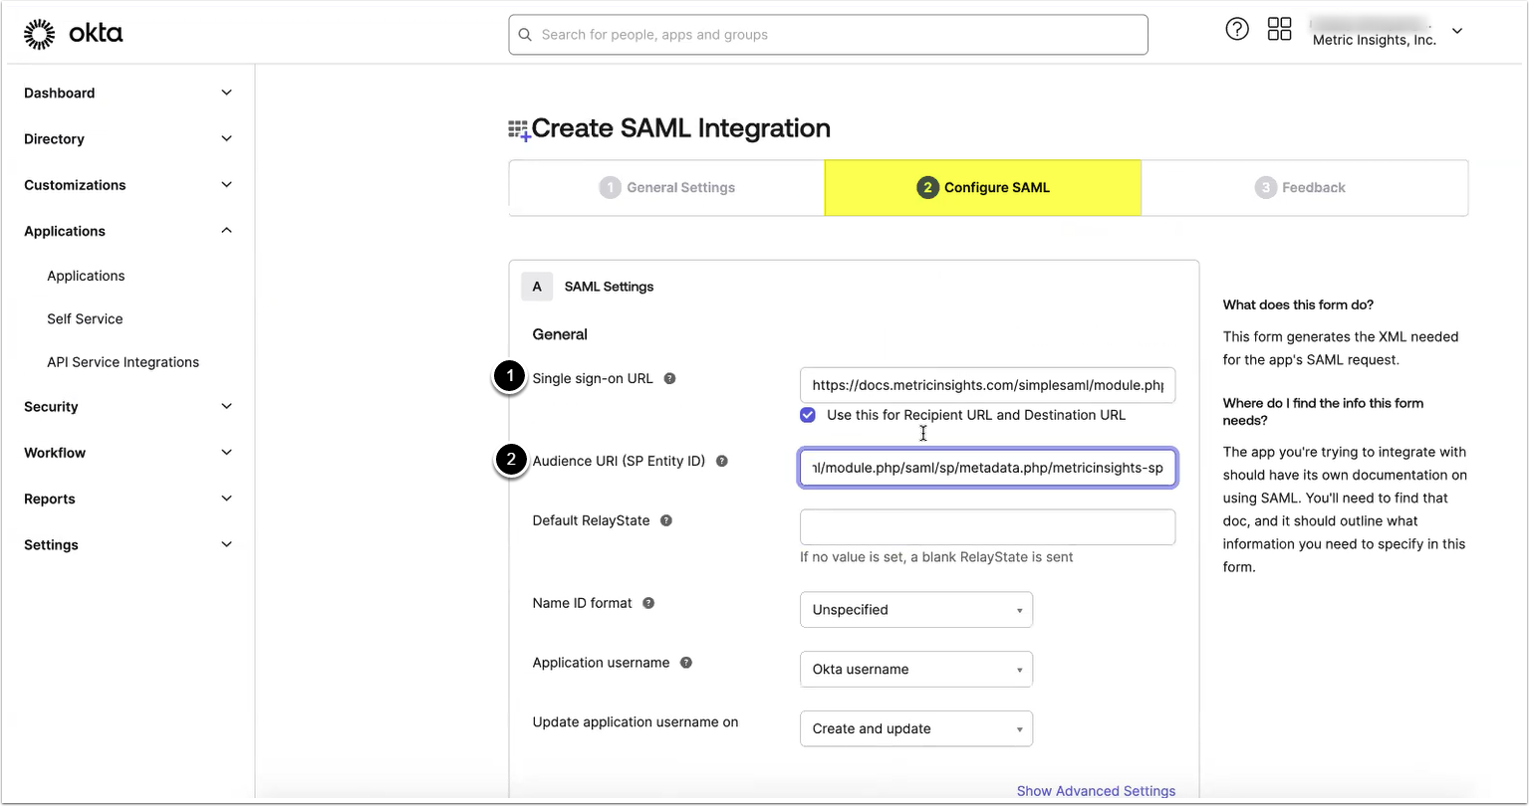The image size is (1529, 806).
Task: Click the Default RelayState input field
Action: point(987,527)
